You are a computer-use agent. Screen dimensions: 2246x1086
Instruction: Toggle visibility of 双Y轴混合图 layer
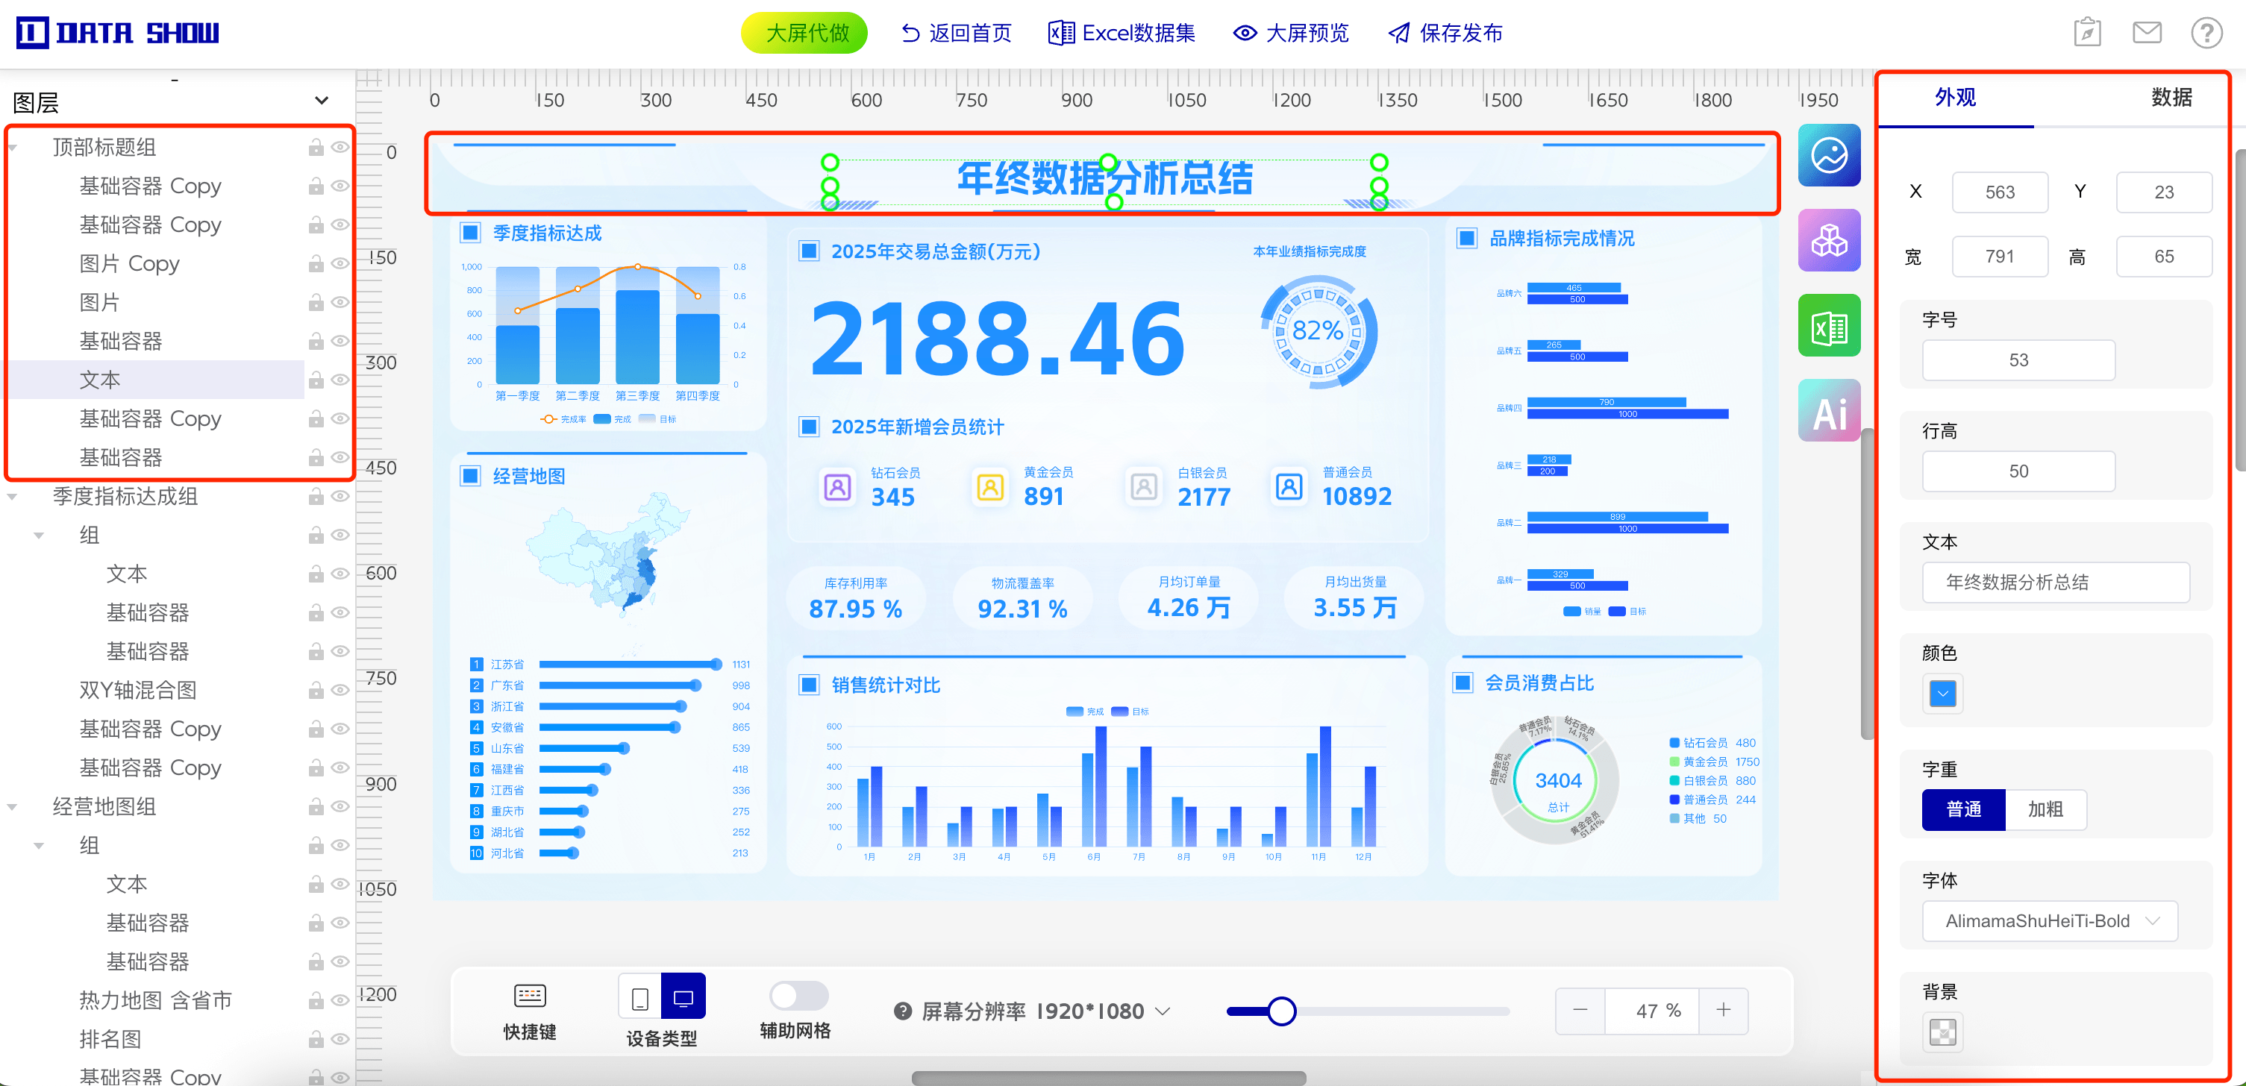point(340,690)
